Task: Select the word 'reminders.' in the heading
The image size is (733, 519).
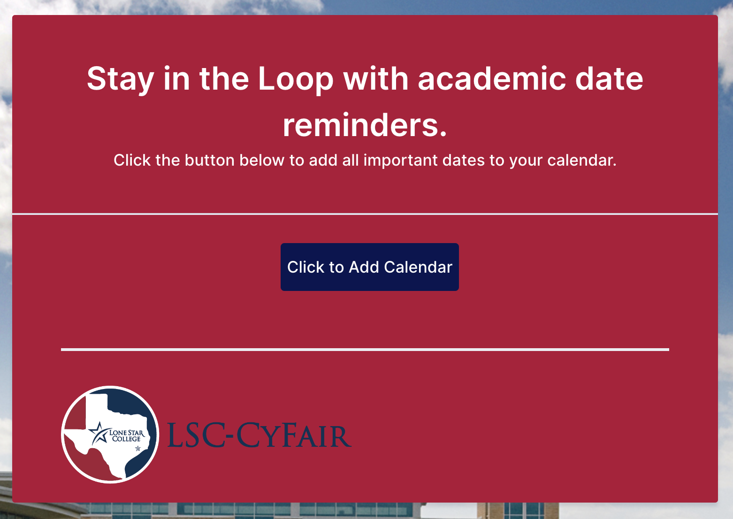Action: (x=365, y=125)
